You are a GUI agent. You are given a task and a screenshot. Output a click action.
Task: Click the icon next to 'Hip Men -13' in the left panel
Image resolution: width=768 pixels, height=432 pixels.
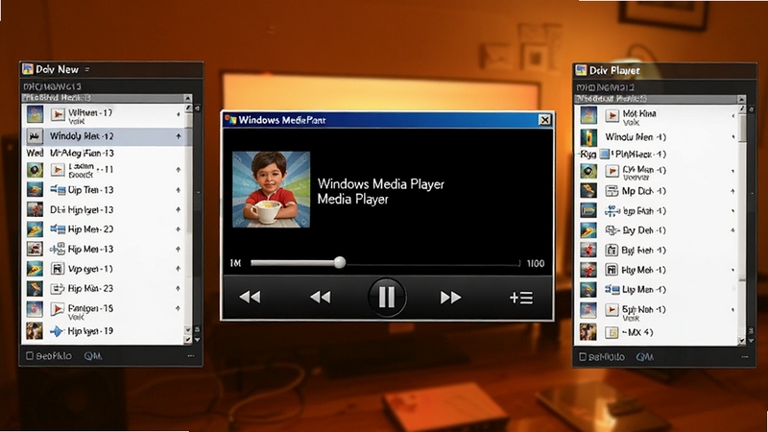[58, 249]
